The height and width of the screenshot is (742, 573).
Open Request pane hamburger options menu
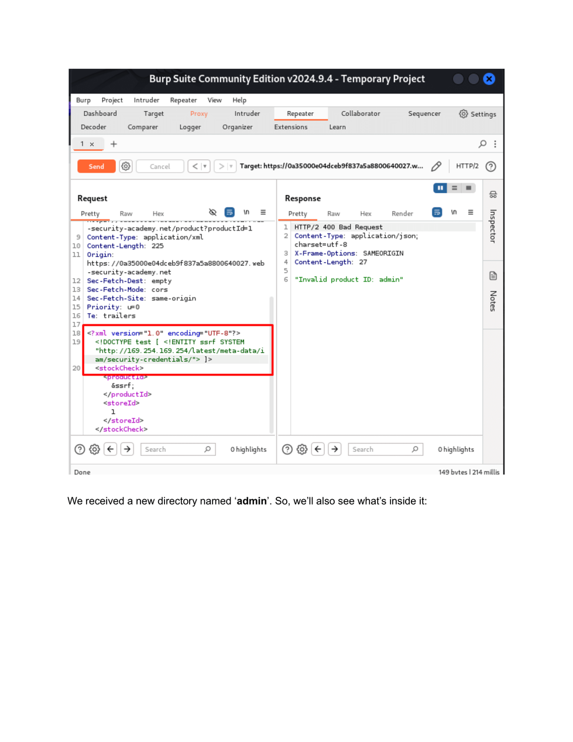263,212
